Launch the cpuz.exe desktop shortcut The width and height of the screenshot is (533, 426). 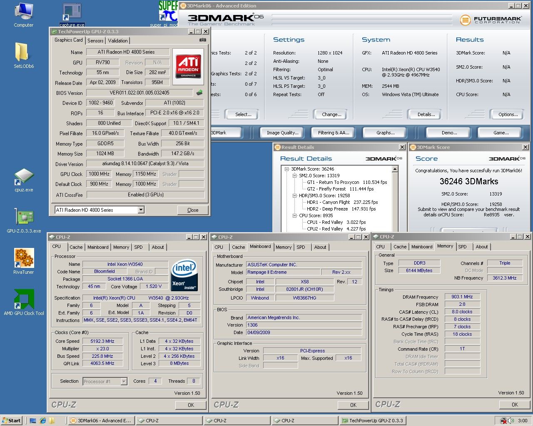click(x=24, y=180)
